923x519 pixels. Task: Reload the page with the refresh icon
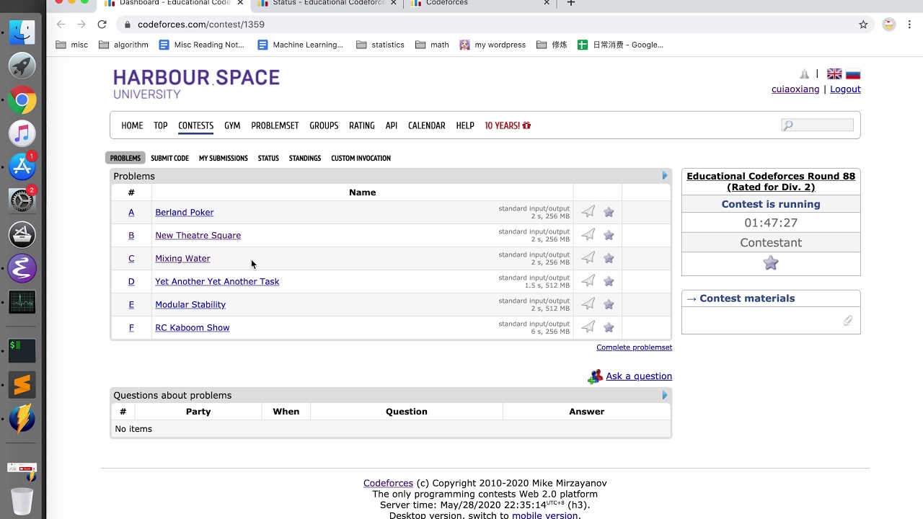(x=102, y=25)
